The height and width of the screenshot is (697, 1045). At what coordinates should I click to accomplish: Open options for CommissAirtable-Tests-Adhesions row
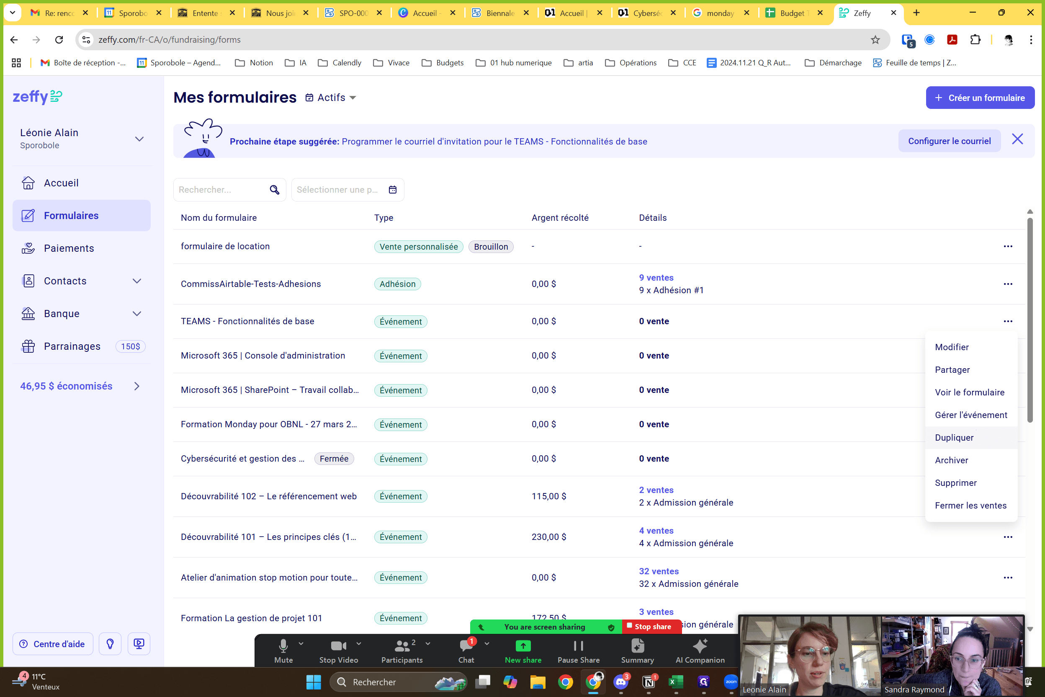[1008, 284]
